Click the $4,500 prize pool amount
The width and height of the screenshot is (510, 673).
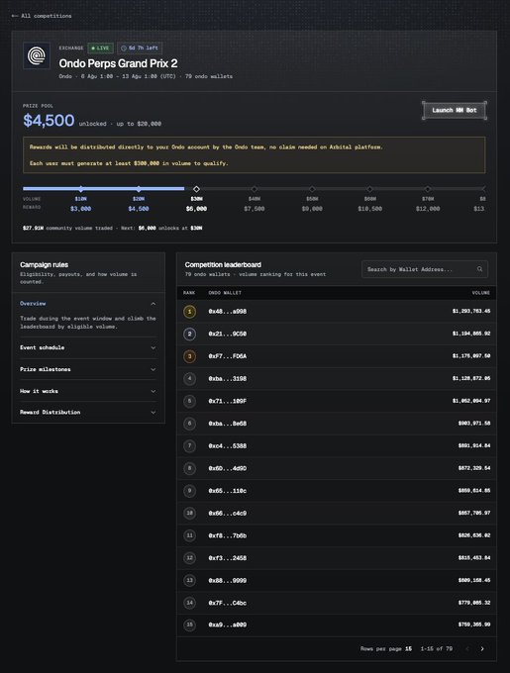(49, 121)
